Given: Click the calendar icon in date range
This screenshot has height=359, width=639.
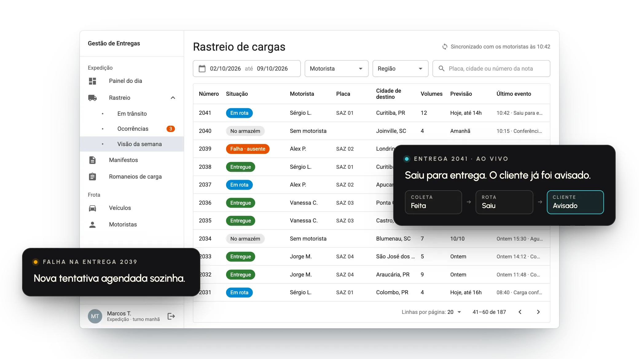Looking at the screenshot, I should [x=202, y=69].
